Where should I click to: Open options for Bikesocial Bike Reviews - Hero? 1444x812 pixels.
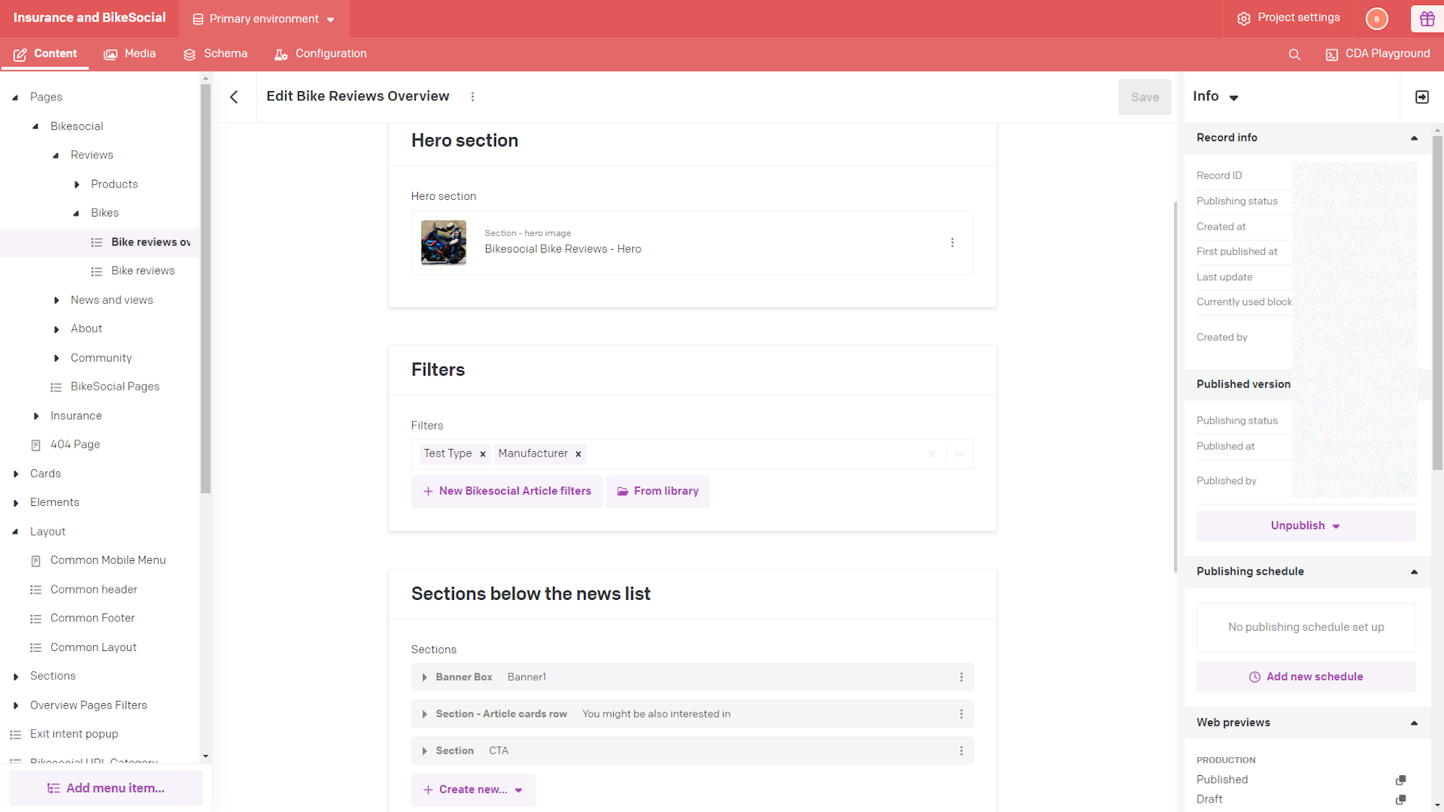[952, 243]
